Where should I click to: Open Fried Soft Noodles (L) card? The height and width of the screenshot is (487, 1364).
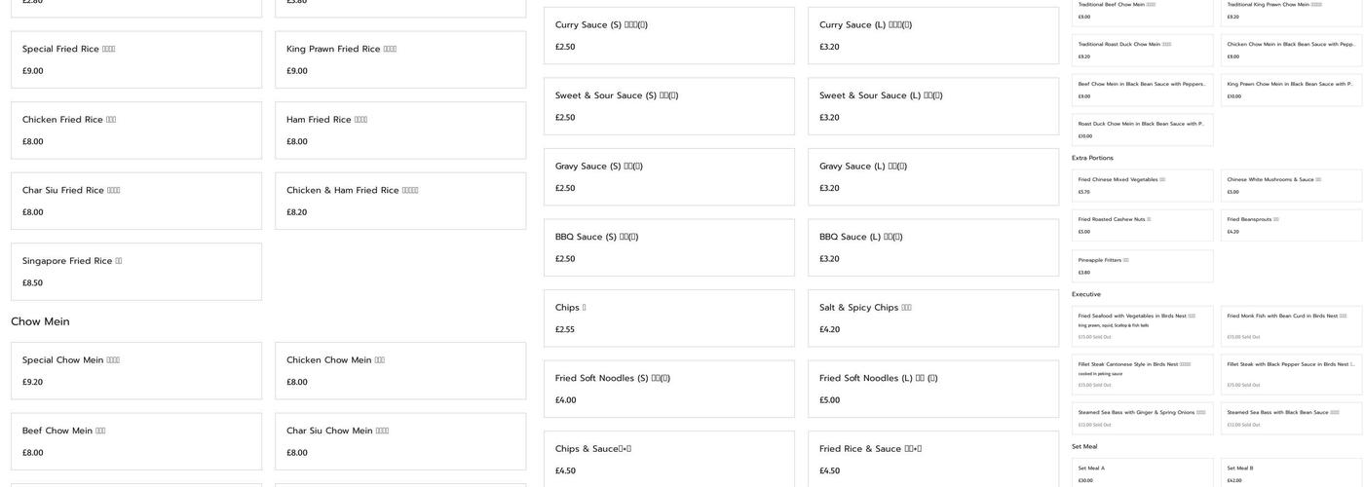[933, 389]
